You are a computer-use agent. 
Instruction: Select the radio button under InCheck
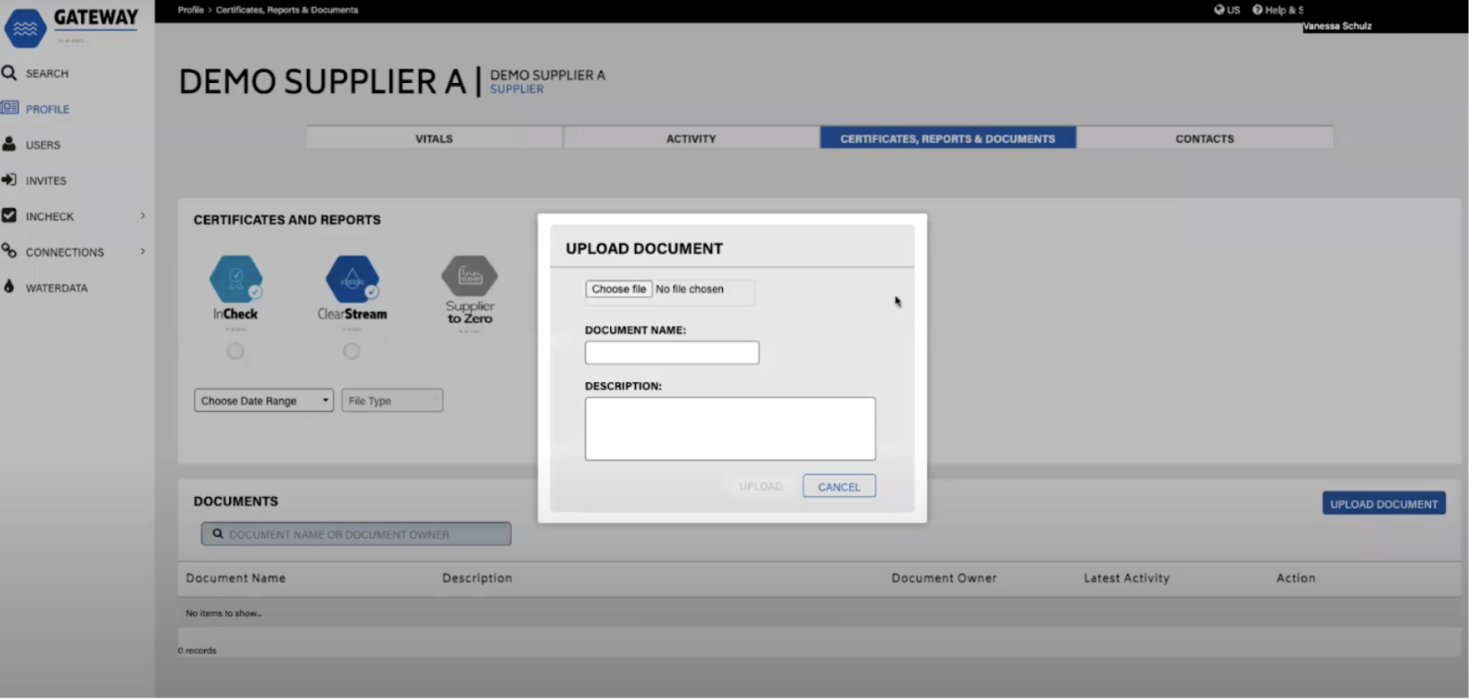click(236, 351)
